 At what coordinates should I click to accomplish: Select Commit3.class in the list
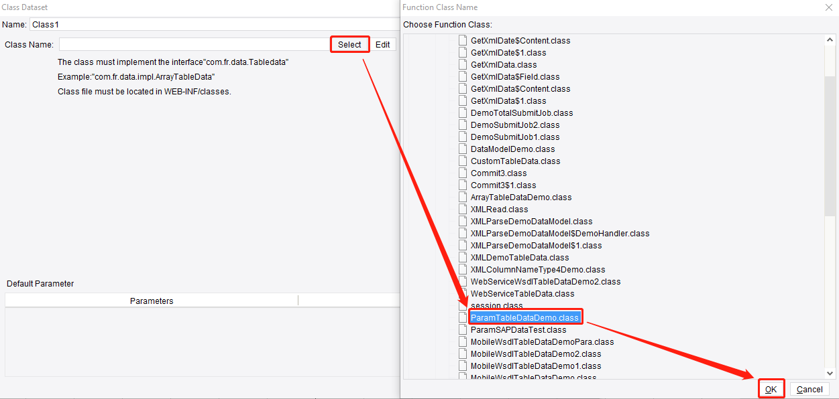coord(499,173)
